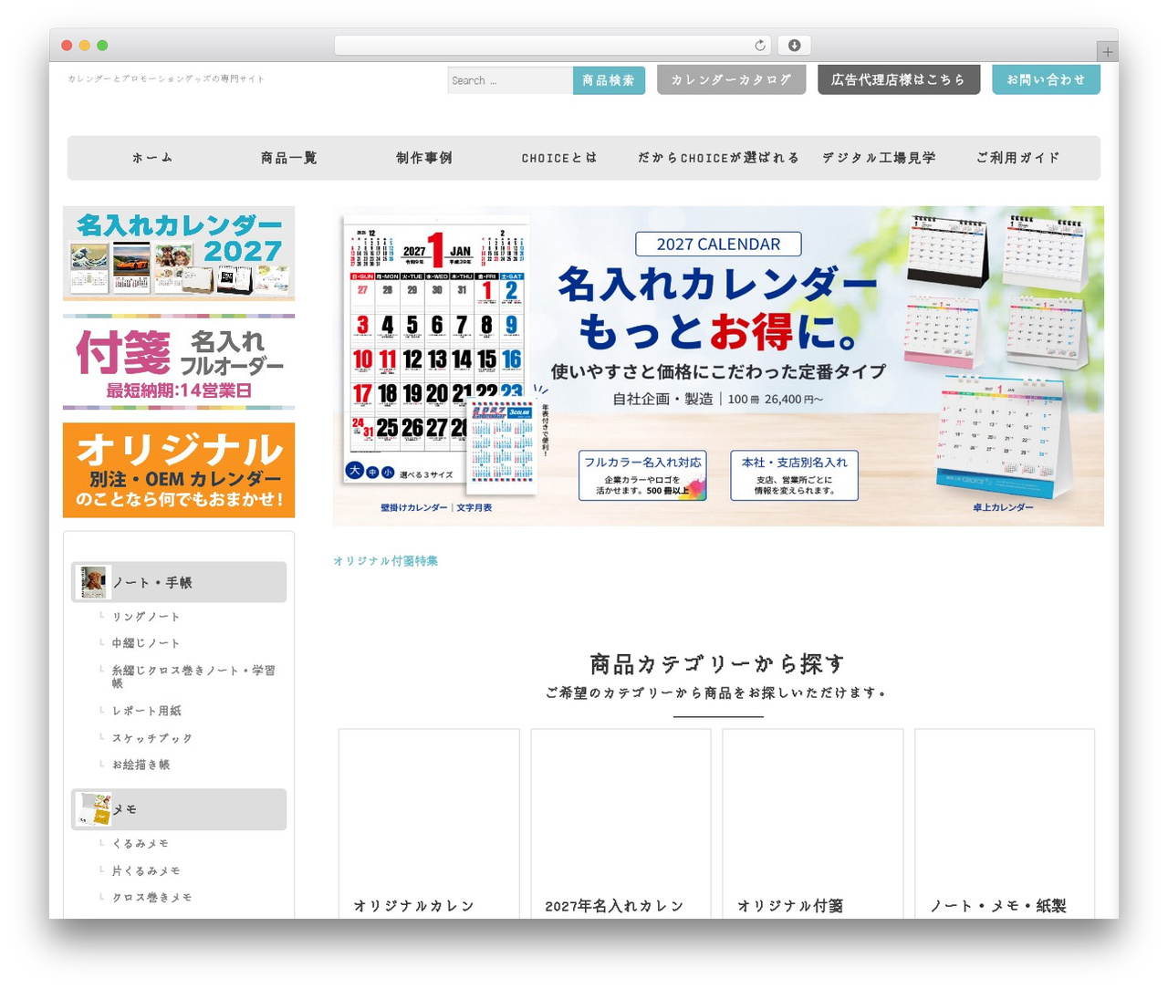The image size is (1168, 989).
Task: Open the オリジナル付箋特集 link
Action: click(385, 560)
